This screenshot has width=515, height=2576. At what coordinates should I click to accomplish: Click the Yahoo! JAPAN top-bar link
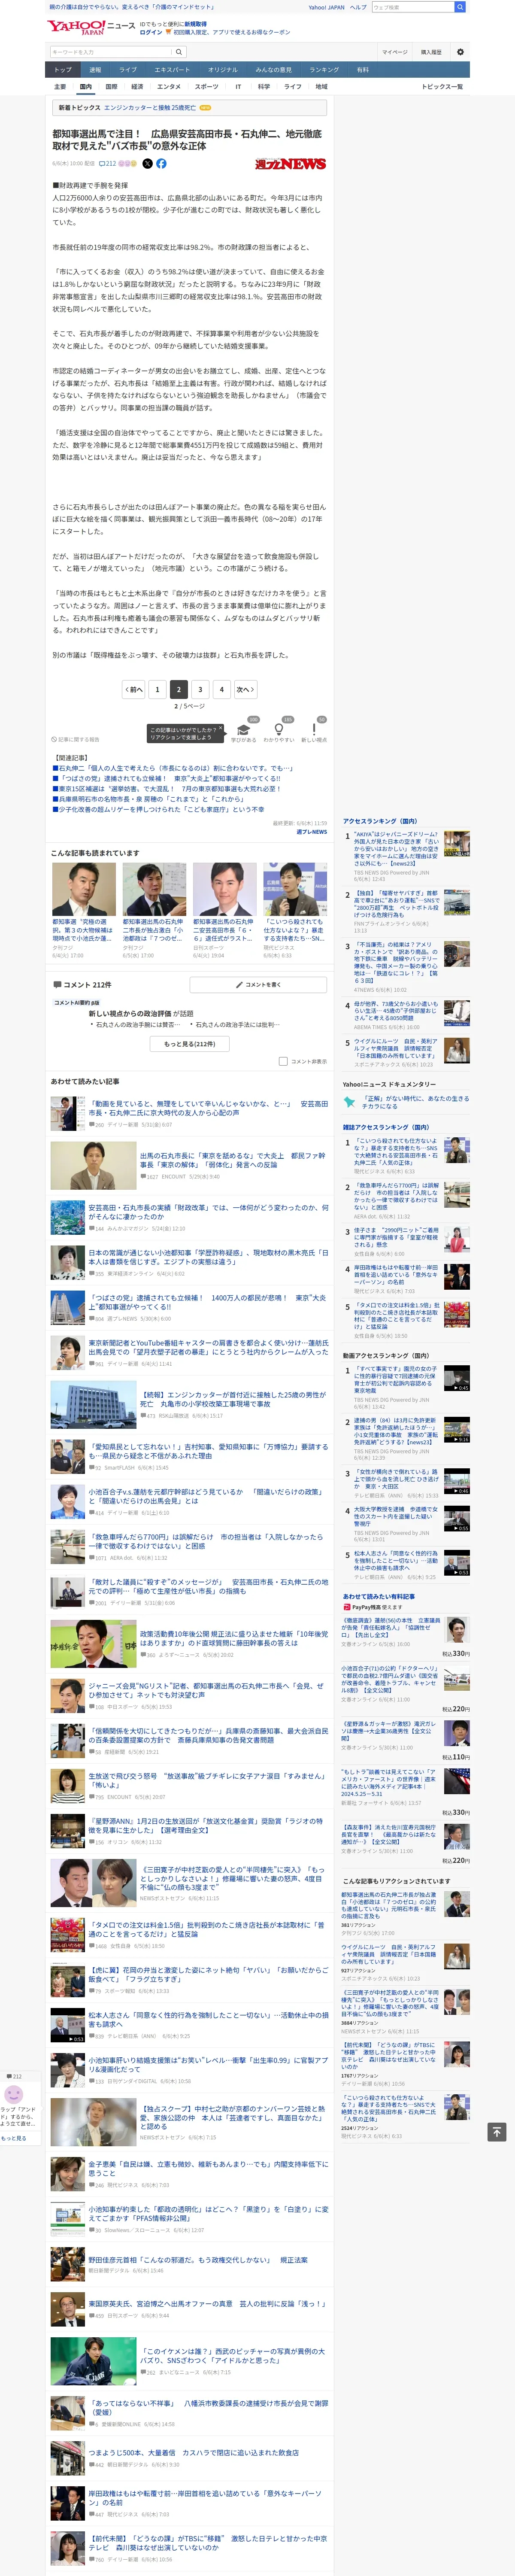pos(326,7)
